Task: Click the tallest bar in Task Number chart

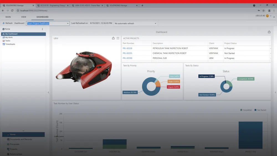Action: click(250, 135)
